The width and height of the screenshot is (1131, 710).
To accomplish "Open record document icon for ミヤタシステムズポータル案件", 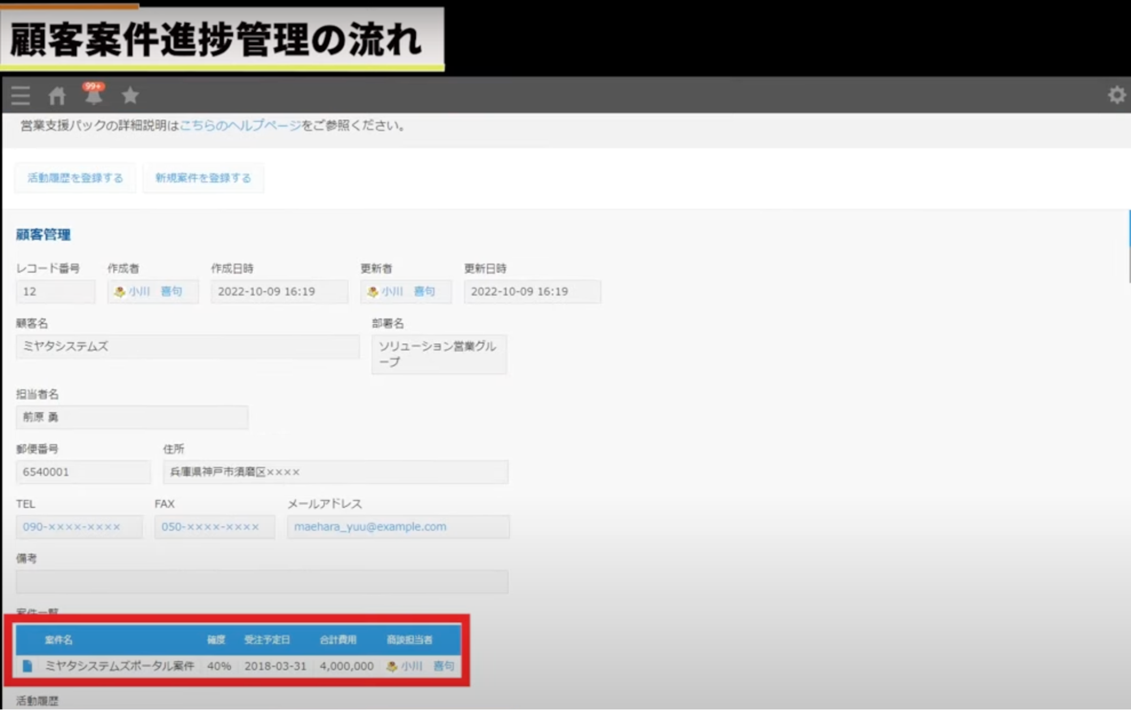I will pos(27,666).
